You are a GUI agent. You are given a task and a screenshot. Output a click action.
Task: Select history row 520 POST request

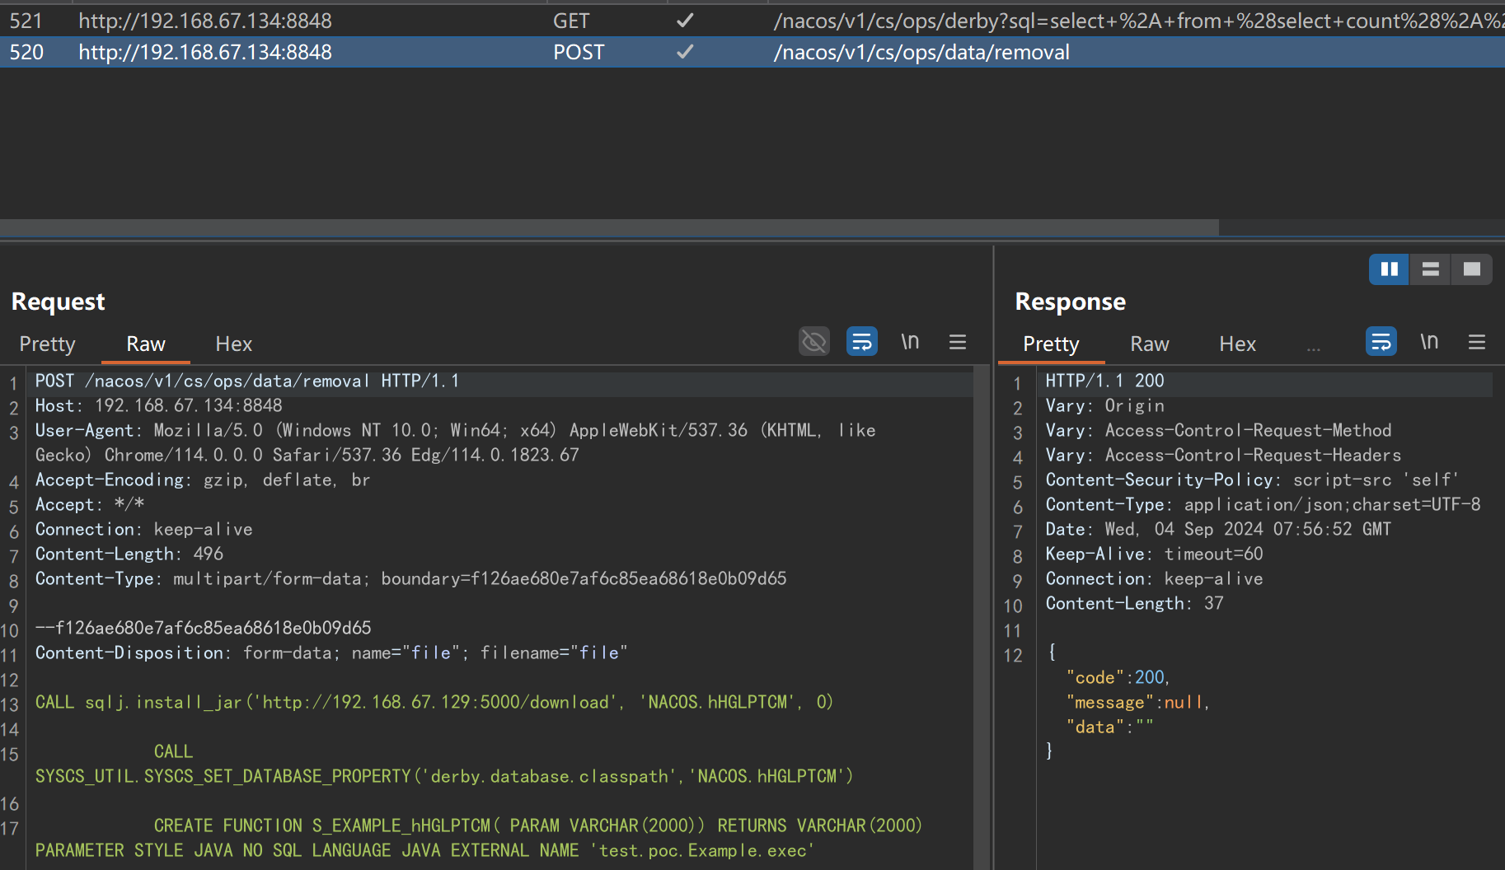[752, 52]
